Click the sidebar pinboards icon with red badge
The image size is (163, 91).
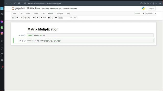[2, 67]
